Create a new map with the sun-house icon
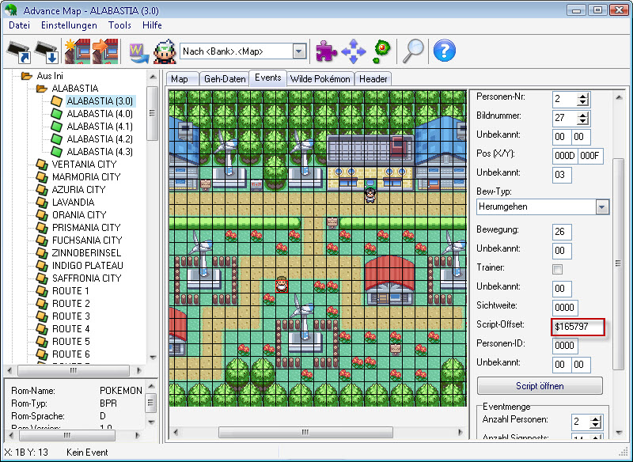Screen dimensions: 633x462 click(77, 51)
